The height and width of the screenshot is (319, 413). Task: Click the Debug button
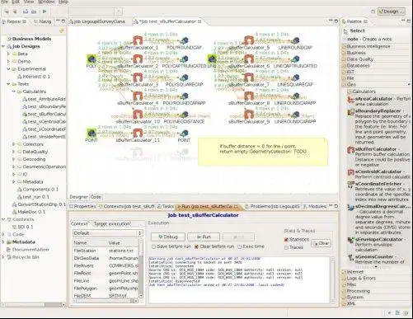pyautogui.click(x=168, y=237)
